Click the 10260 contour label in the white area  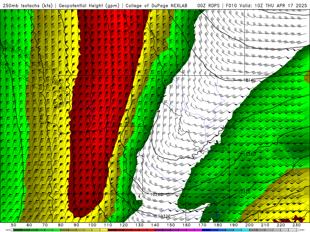point(157,194)
